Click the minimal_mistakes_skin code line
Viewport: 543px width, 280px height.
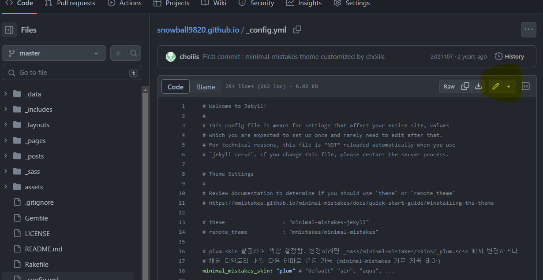pos(298,271)
